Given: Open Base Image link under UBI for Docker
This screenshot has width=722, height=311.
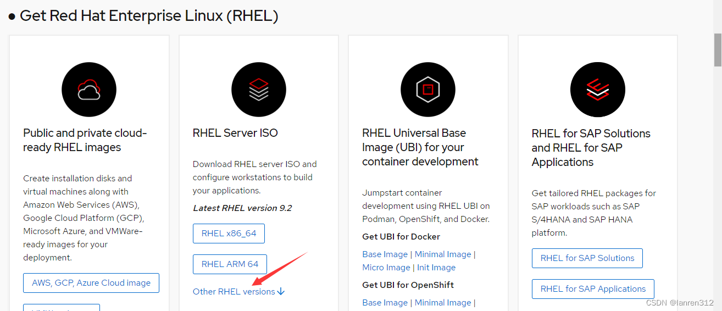Looking at the screenshot, I should (385, 254).
